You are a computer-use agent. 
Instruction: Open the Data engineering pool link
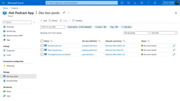coord(55,50)
